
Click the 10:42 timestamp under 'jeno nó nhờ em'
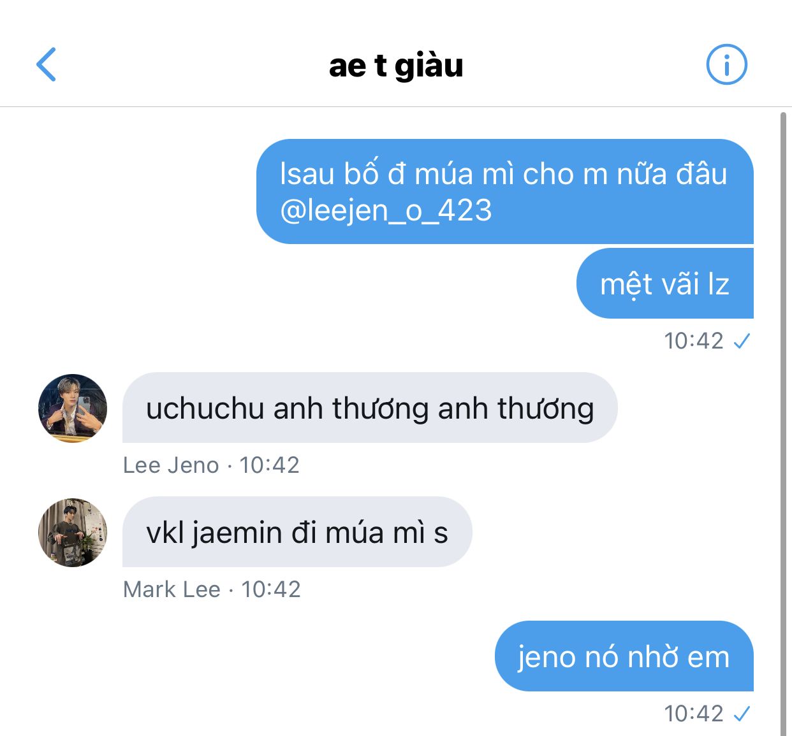694,714
